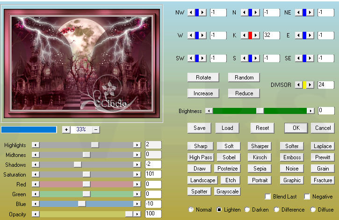Select Diffuse blend mode
Screen dimensions: 339x220
tap(313, 209)
